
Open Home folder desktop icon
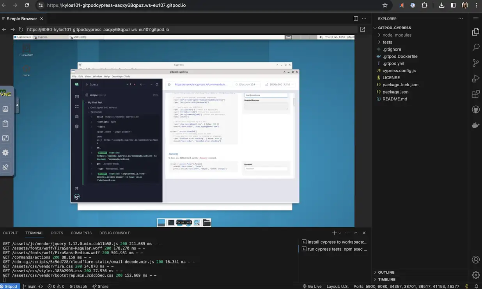[26, 70]
